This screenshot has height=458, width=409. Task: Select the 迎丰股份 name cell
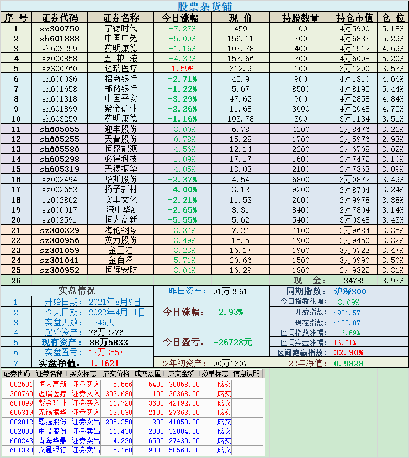tap(120, 129)
